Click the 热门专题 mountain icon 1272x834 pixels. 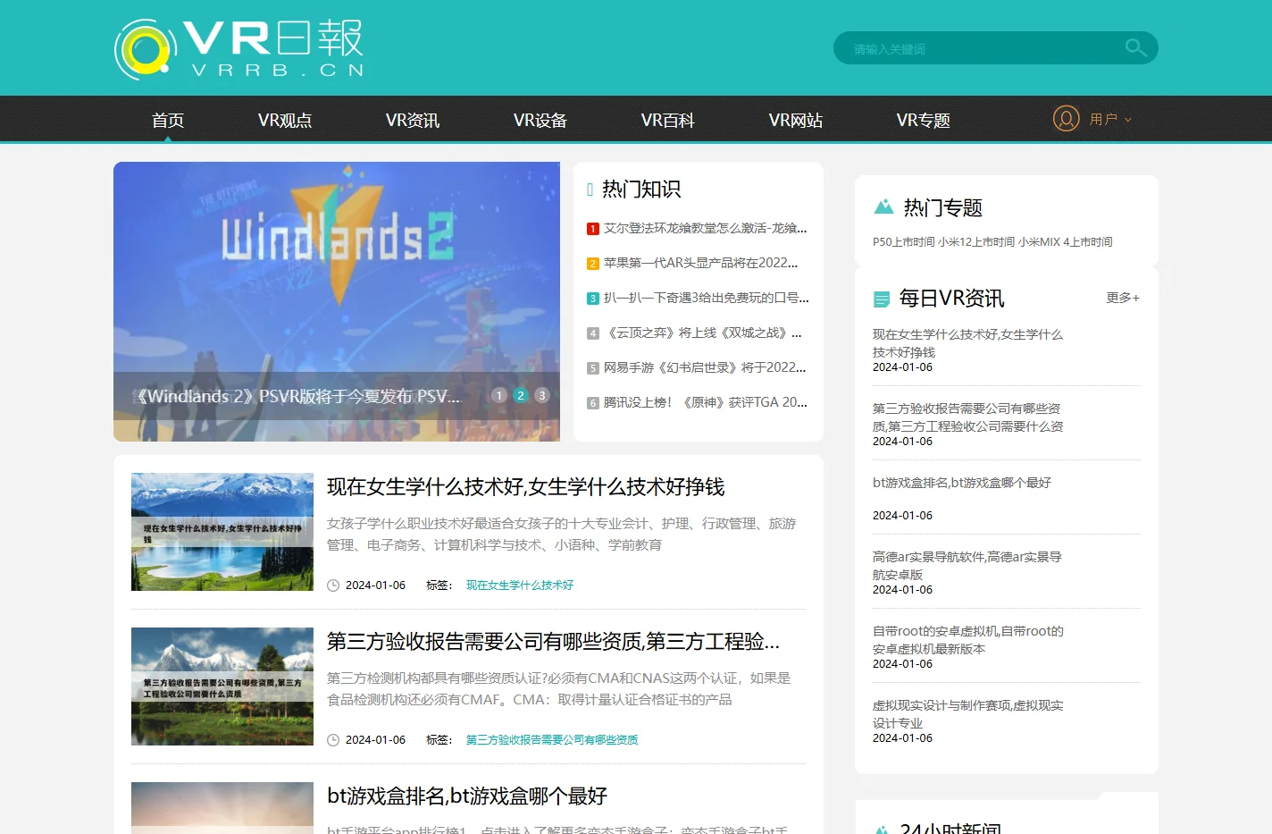[883, 206]
